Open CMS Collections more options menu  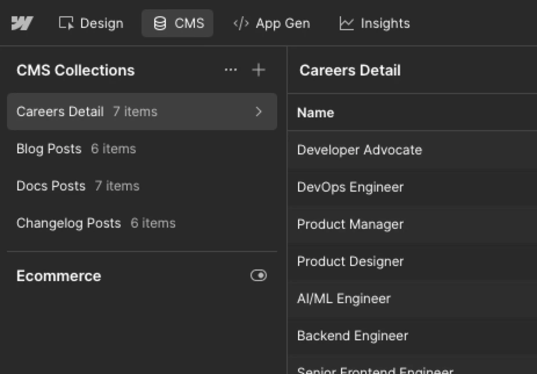pyautogui.click(x=231, y=70)
